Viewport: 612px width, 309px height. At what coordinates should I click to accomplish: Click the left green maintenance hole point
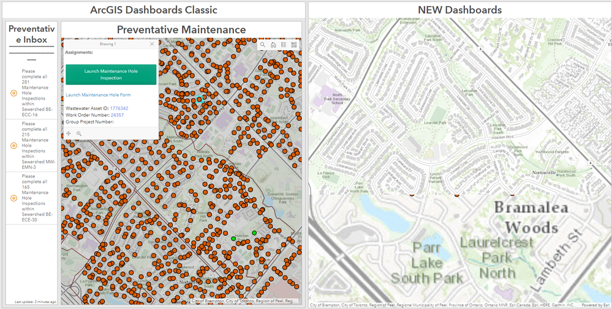233,239
